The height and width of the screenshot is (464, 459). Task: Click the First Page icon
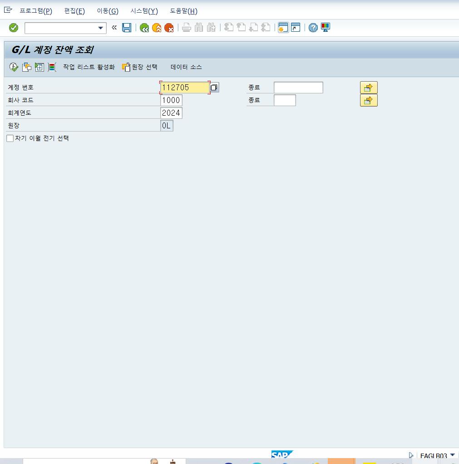[x=229, y=28]
